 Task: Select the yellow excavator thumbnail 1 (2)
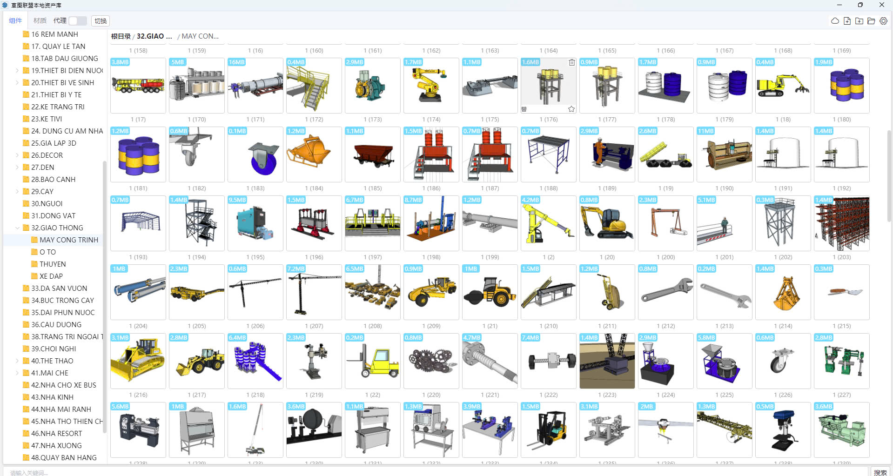(x=607, y=223)
